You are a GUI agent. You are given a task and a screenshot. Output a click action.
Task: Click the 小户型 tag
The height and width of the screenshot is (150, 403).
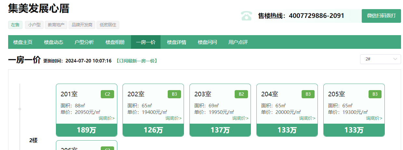click(x=34, y=25)
